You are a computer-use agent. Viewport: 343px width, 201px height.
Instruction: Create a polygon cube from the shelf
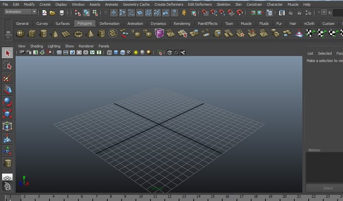[32, 34]
